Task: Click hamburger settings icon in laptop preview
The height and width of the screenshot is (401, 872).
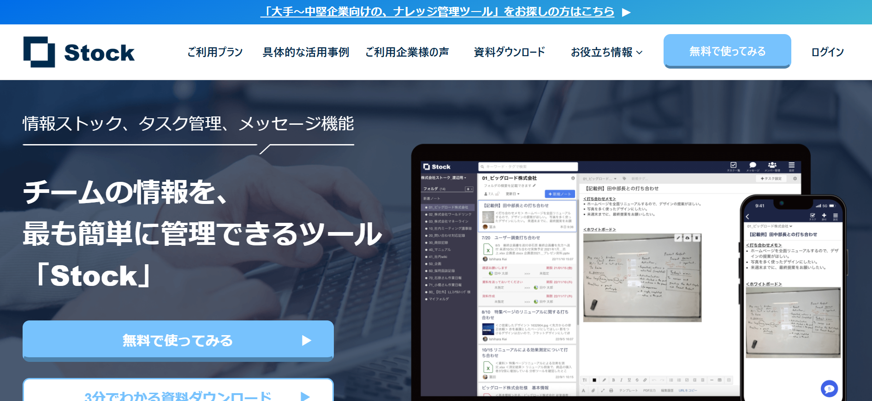Action: pos(791,165)
